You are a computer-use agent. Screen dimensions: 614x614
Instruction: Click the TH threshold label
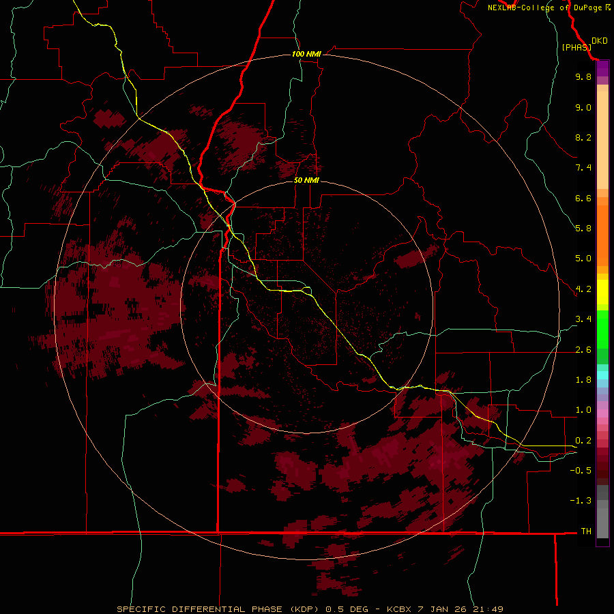[x=586, y=531]
